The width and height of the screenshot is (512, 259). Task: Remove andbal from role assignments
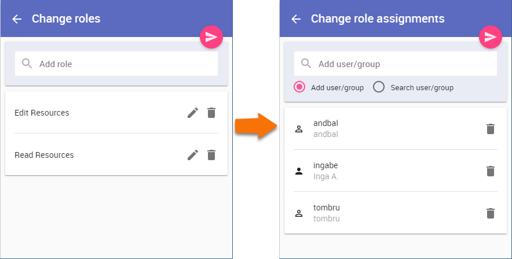(x=491, y=129)
